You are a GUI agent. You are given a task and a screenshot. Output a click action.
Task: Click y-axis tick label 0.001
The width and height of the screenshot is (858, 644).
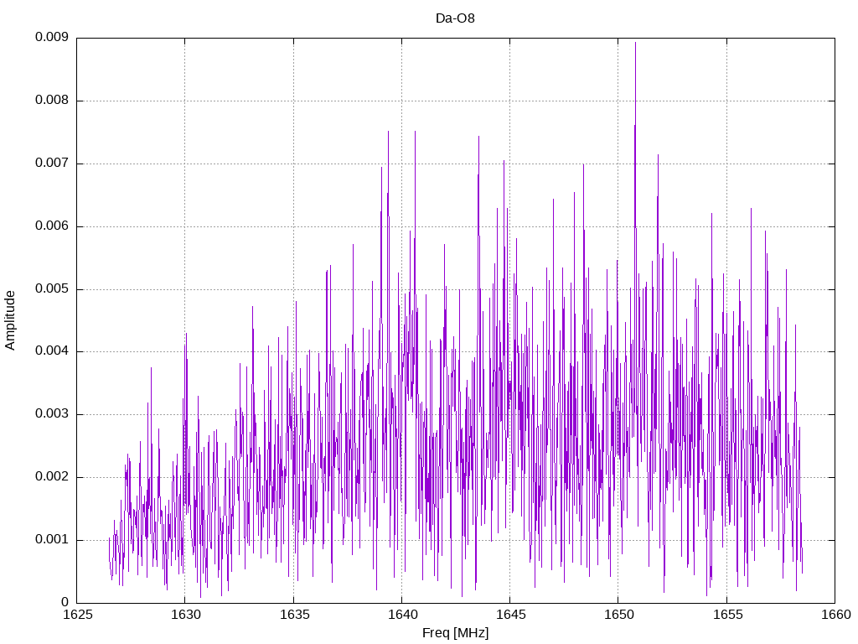pos(52,540)
